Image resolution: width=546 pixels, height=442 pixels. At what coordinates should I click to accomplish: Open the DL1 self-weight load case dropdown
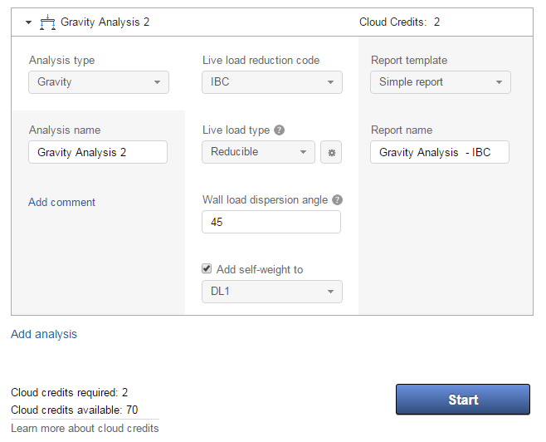click(x=272, y=292)
